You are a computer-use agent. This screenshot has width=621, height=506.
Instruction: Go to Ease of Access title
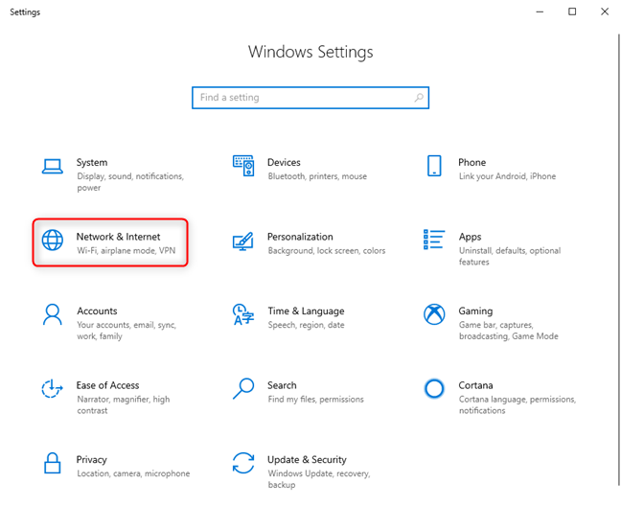pyautogui.click(x=107, y=385)
